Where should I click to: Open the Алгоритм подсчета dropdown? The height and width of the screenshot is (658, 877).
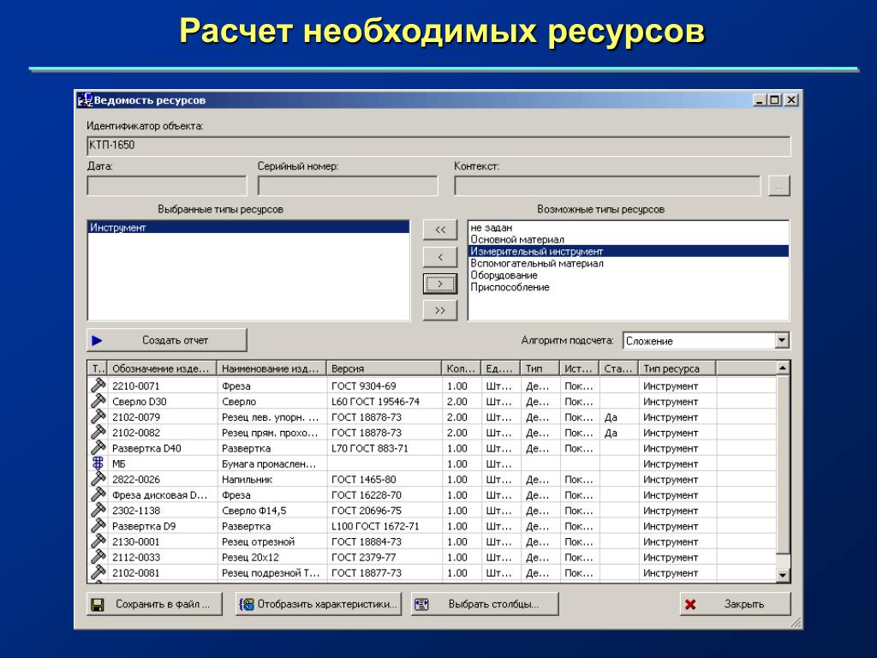point(781,340)
